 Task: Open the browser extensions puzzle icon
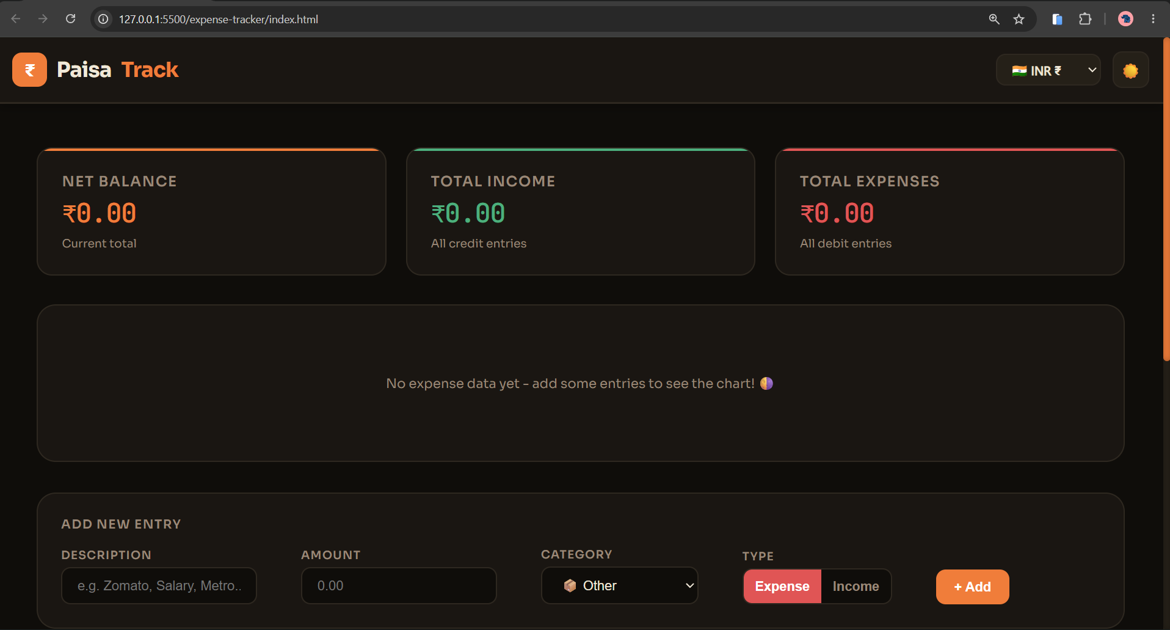(1085, 19)
